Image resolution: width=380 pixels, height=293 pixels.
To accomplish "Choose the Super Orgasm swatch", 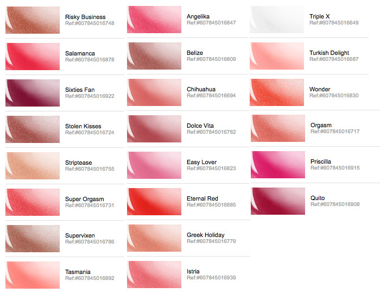I will [33, 202].
